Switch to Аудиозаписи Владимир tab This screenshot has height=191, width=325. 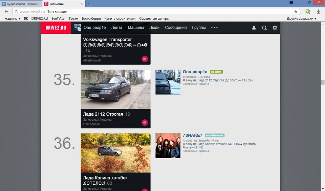[x=21, y=4]
